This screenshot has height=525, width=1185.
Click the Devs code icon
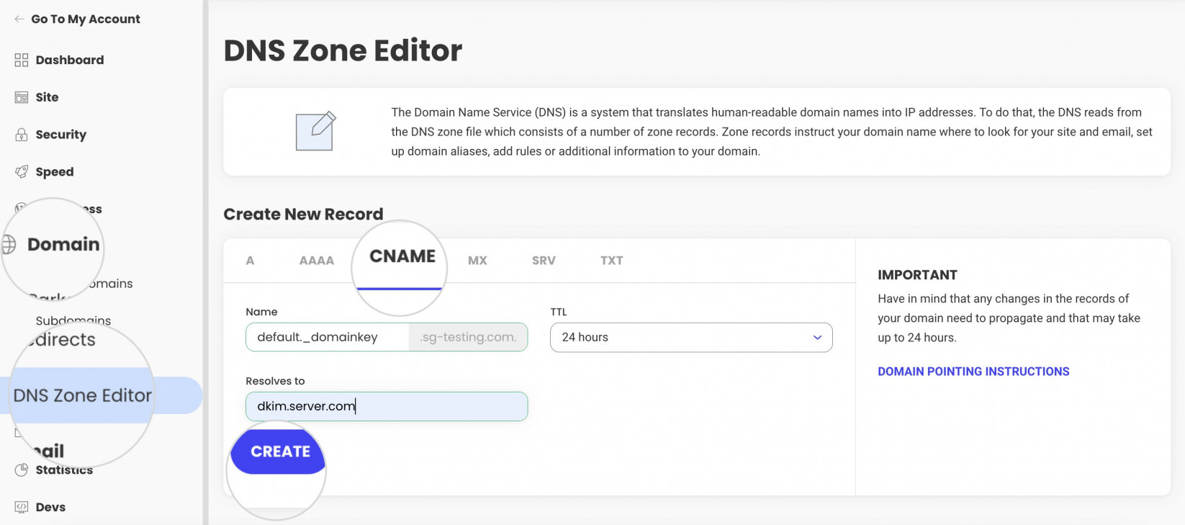coord(22,507)
